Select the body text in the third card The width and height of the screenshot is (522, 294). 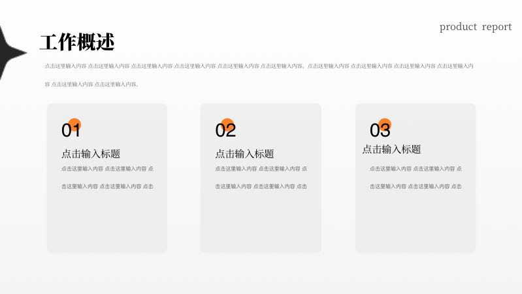pos(416,177)
